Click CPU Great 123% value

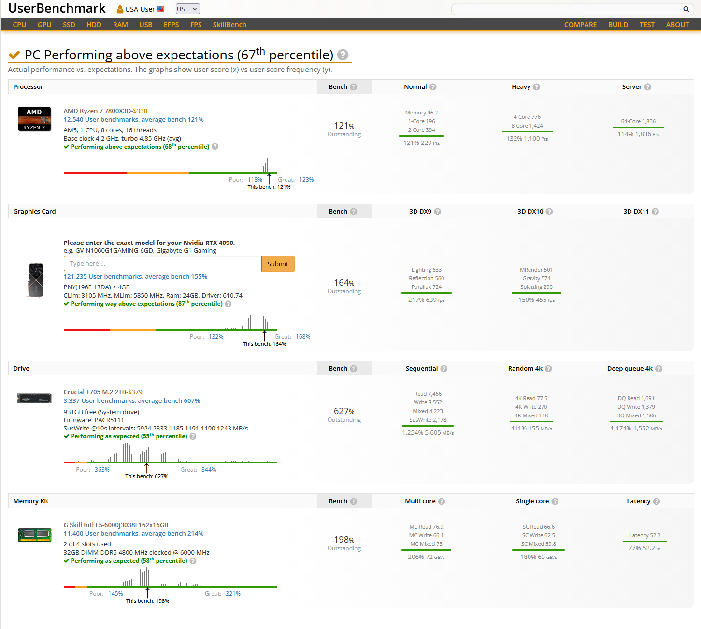click(x=306, y=180)
